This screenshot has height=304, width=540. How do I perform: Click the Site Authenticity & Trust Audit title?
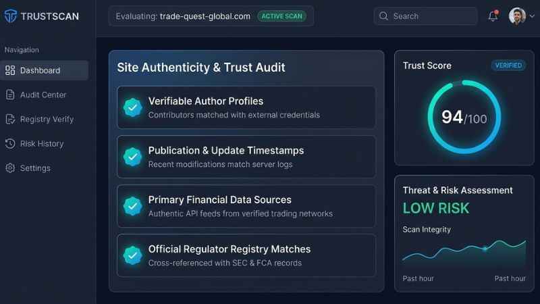coord(201,68)
